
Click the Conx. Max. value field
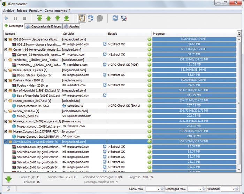point(153,189)
